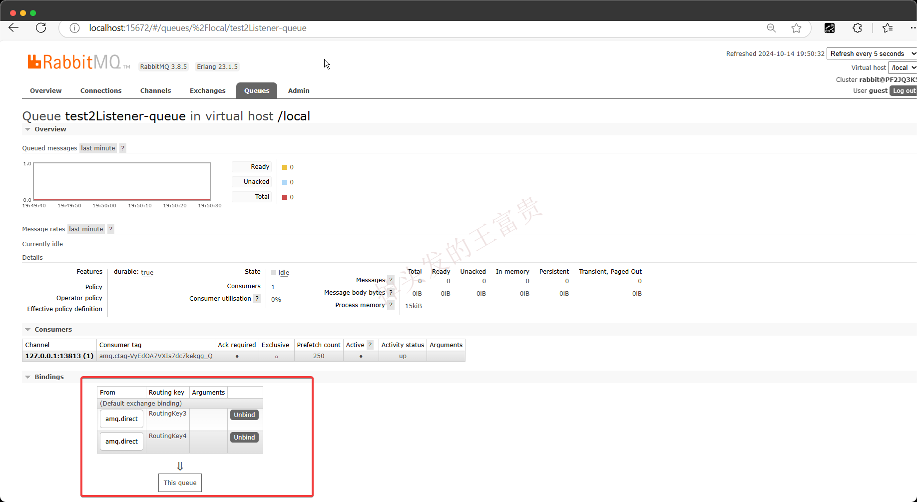Click the Refreshed 2024-10-14 19:50:32 timestamp
The height and width of the screenshot is (502, 917).
775,54
